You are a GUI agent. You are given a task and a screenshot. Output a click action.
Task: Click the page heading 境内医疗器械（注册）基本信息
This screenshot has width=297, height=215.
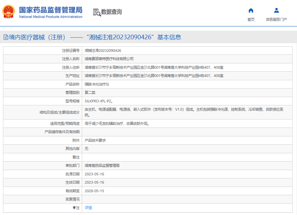click(95, 37)
